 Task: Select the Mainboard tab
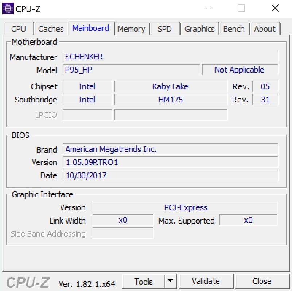point(91,28)
